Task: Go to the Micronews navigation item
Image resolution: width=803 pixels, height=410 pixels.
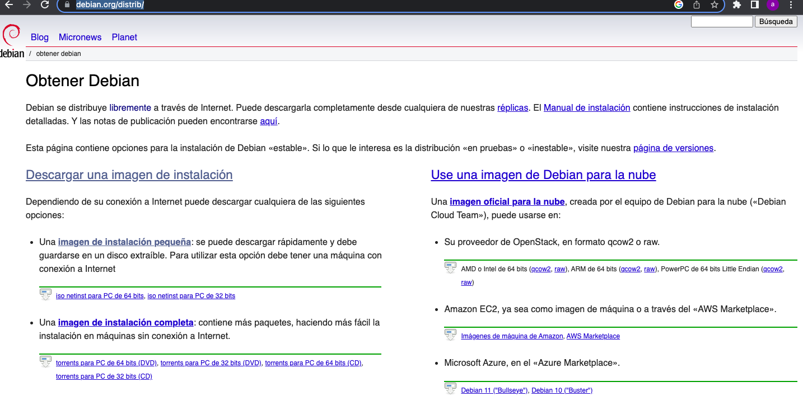Action: (x=80, y=37)
